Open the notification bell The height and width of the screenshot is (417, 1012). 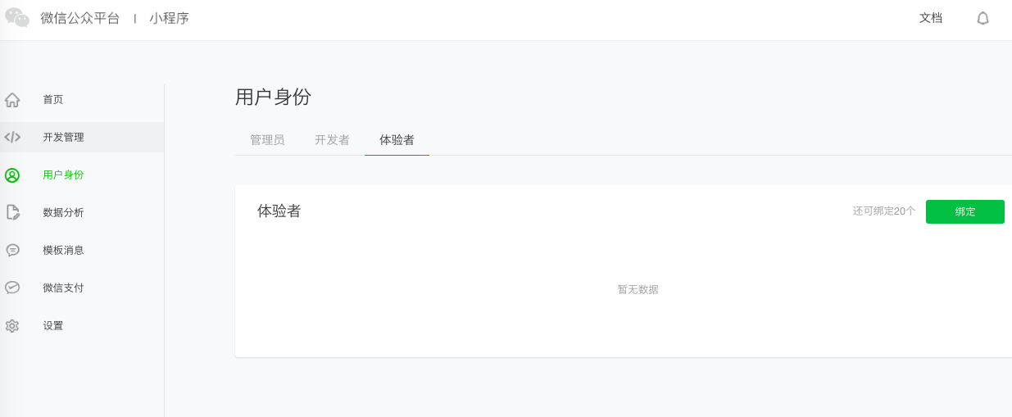(983, 18)
